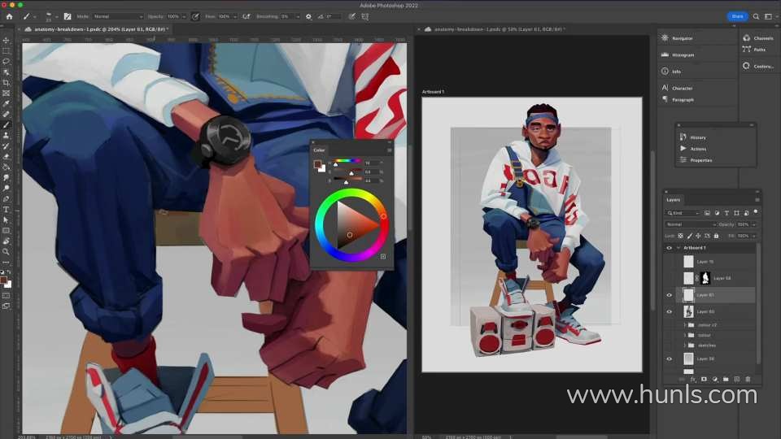The width and height of the screenshot is (781, 439).
Task: Select the Eyedropper tool
Action: point(6,103)
